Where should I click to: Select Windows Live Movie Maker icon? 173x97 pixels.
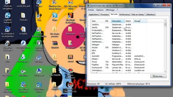(55, 5)
